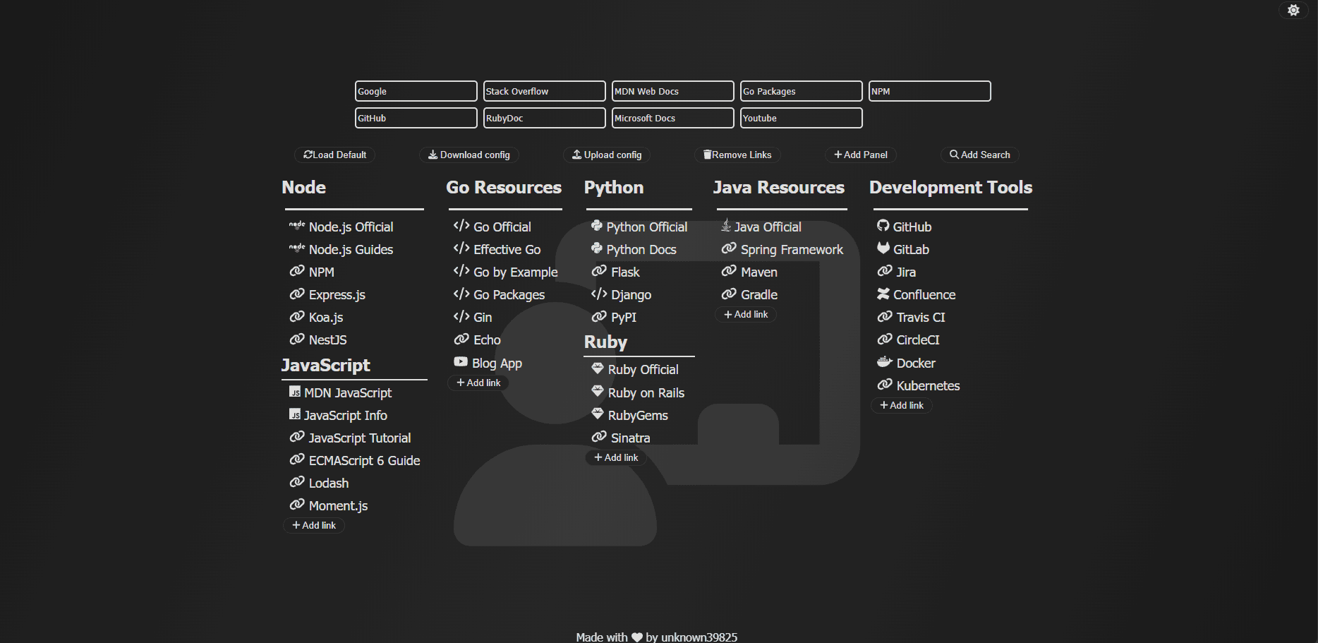
Task: Click the NPM search field
Action: tap(930, 91)
